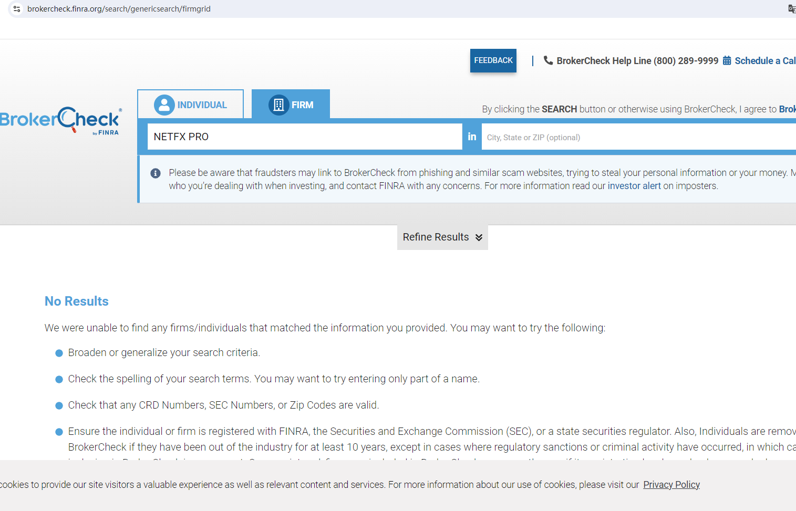The image size is (796, 511).
Task: Open the Schedule a Call link
Action: coord(765,60)
